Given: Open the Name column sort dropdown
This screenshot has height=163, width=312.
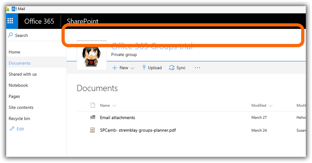Looking at the screenshot, I should coord(114,106).
